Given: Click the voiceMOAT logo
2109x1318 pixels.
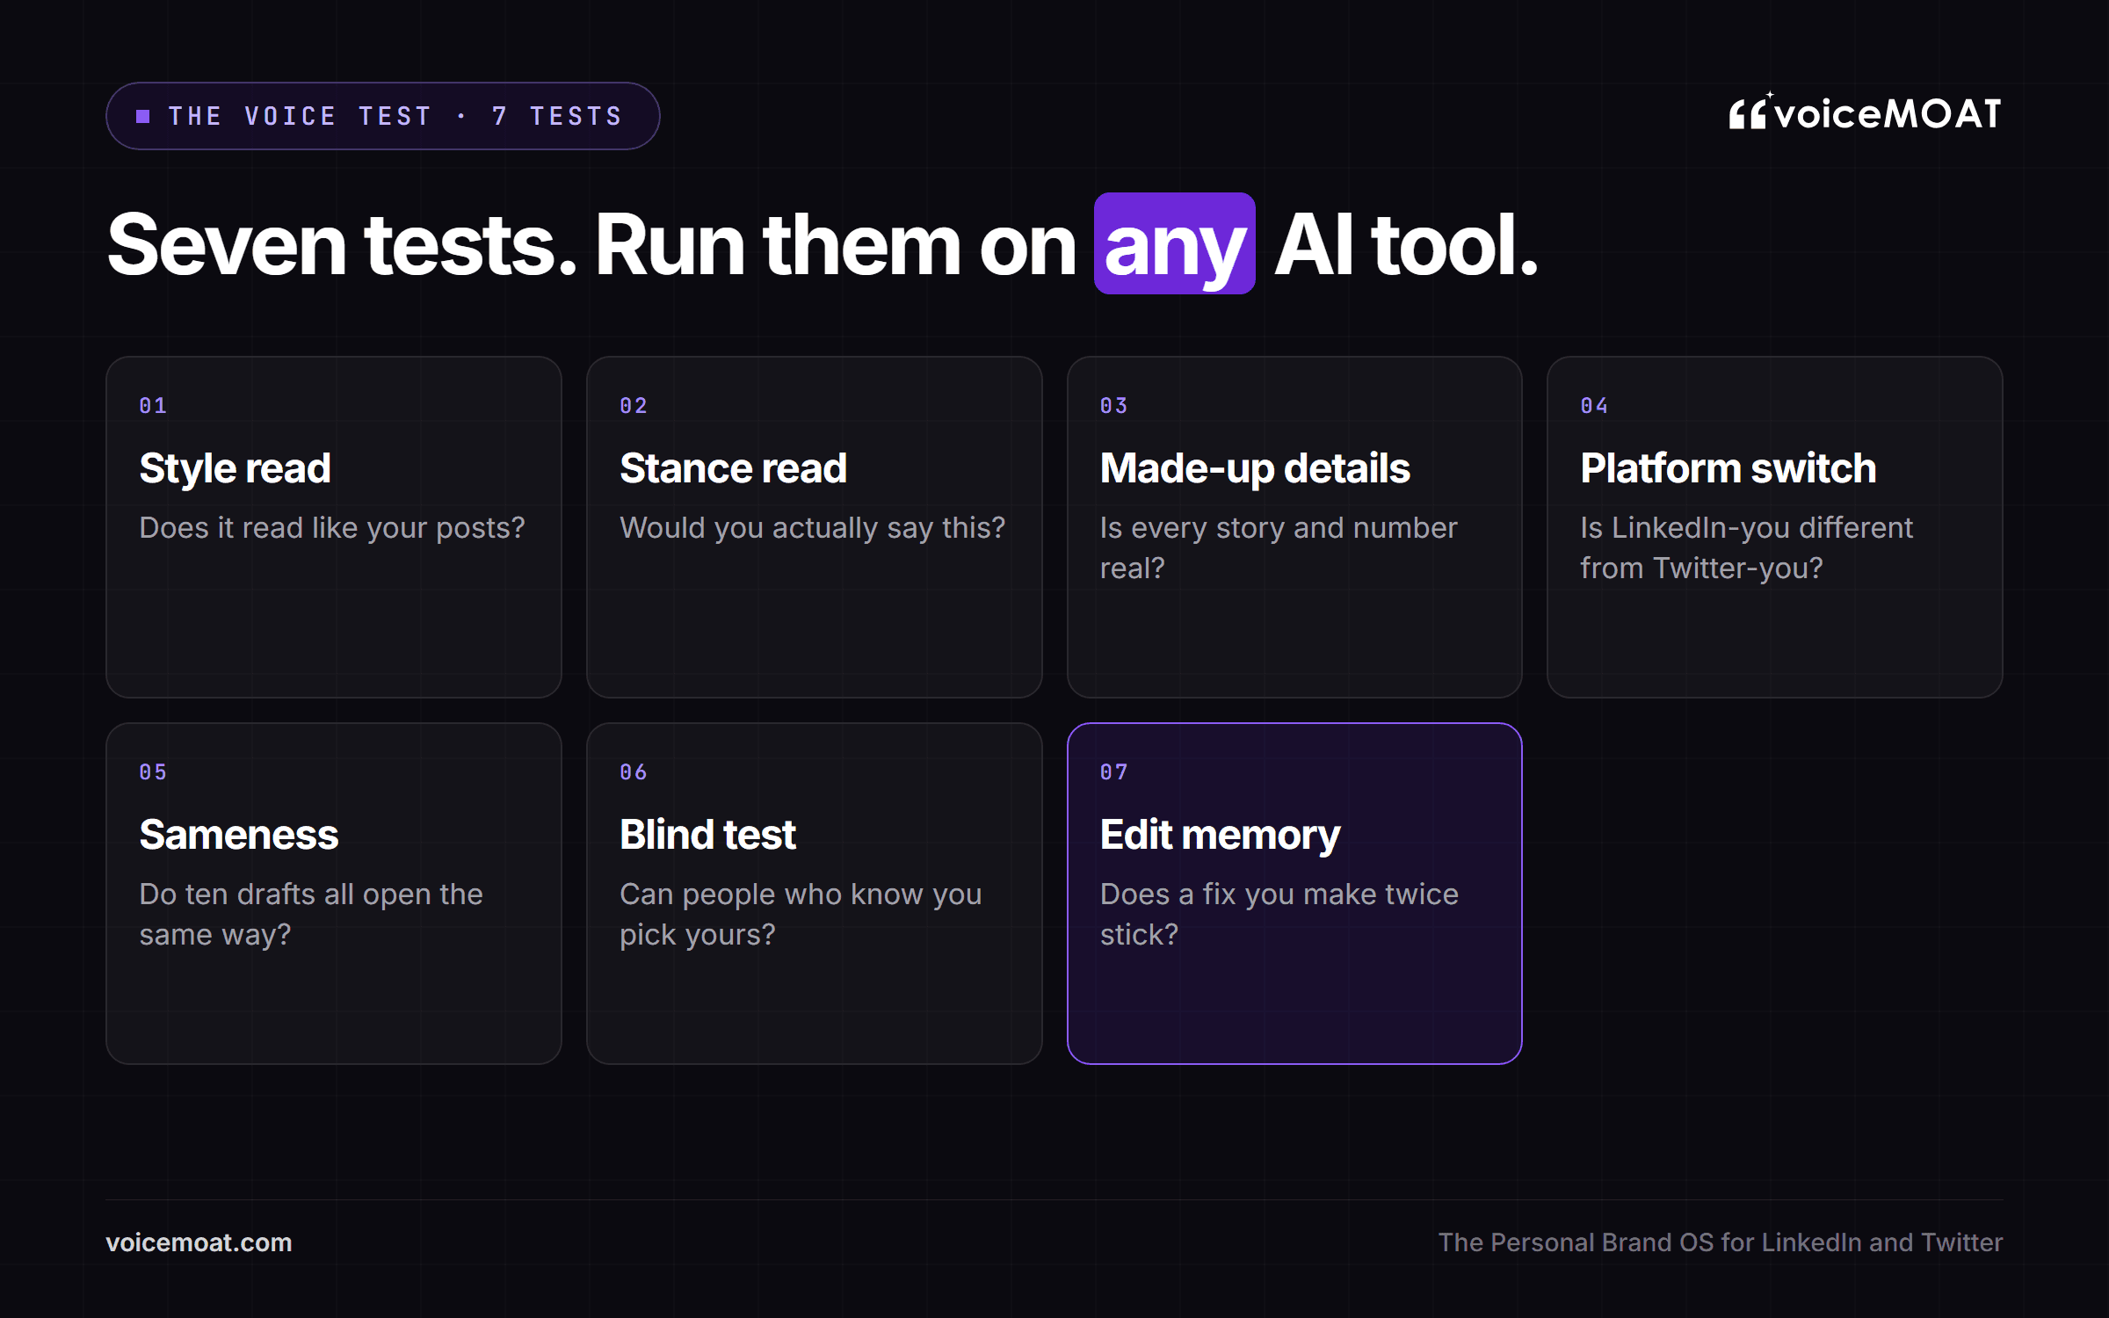Looking at the screenshot, I should (1865, 112).
